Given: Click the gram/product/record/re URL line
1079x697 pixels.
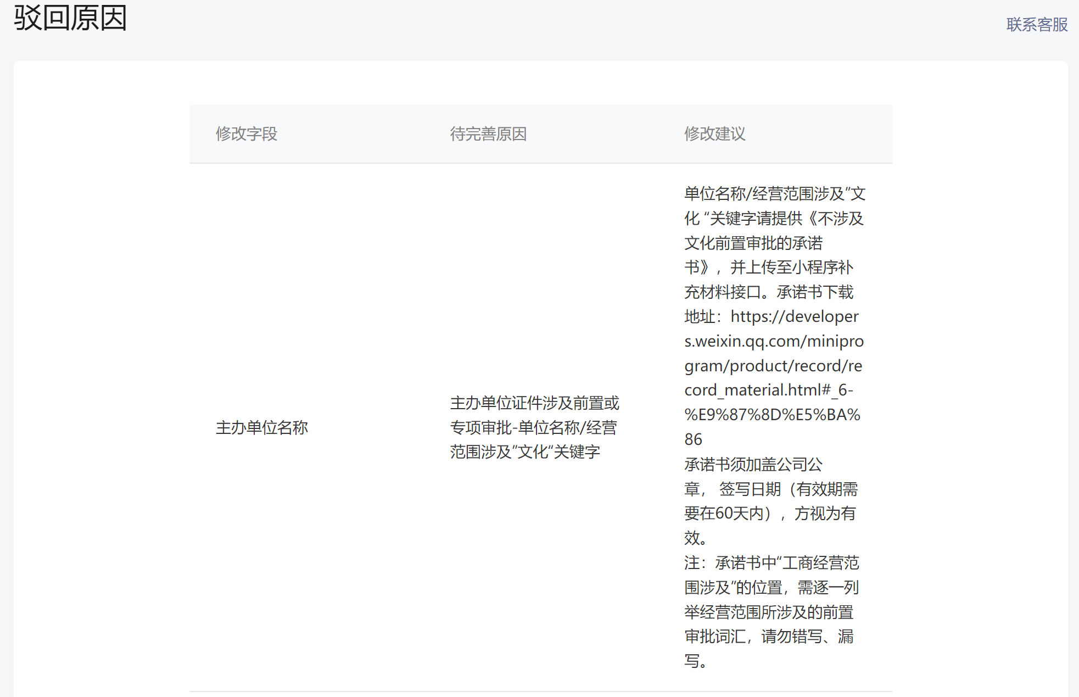Looking at the screenshot, I should [773, 366].
